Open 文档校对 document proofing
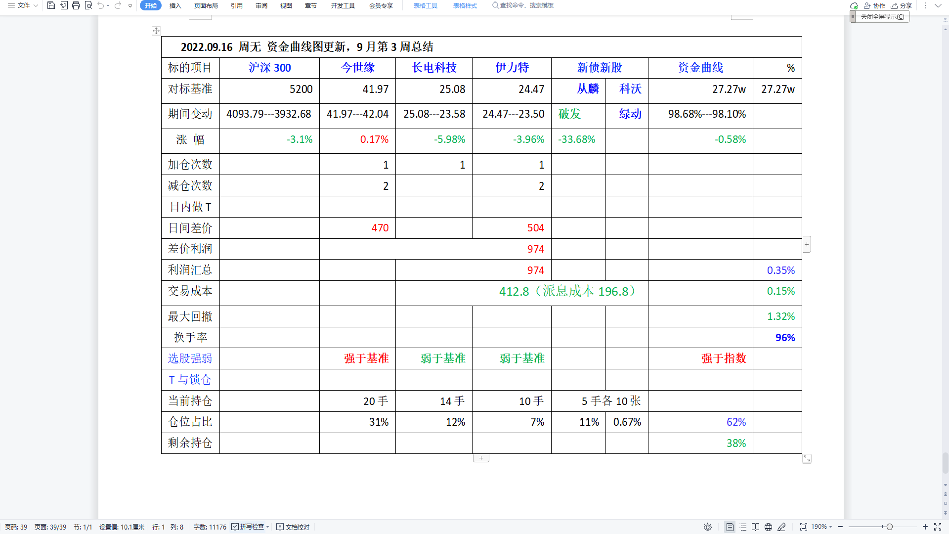This screenshot has width=949, height=534. tap(293, 527)
